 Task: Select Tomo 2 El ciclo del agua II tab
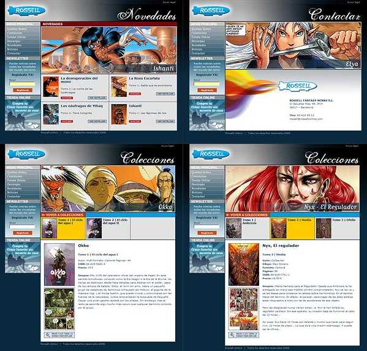tap(108, 228)
